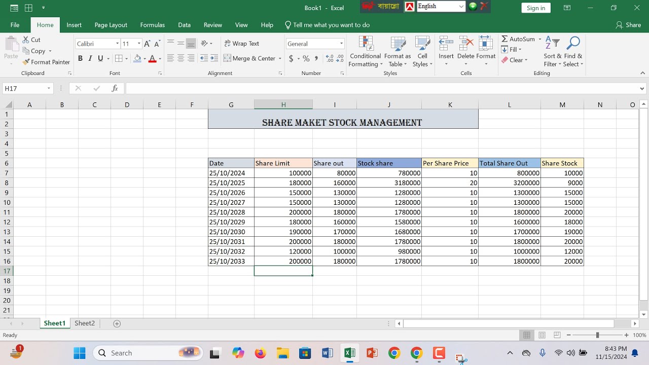
Task: Click the Fill Color bucket swatch
Action: coord(137,58)
